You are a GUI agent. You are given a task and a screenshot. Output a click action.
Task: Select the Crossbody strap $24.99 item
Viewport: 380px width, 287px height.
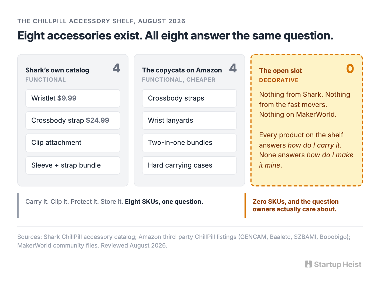(x=73, y=121)
